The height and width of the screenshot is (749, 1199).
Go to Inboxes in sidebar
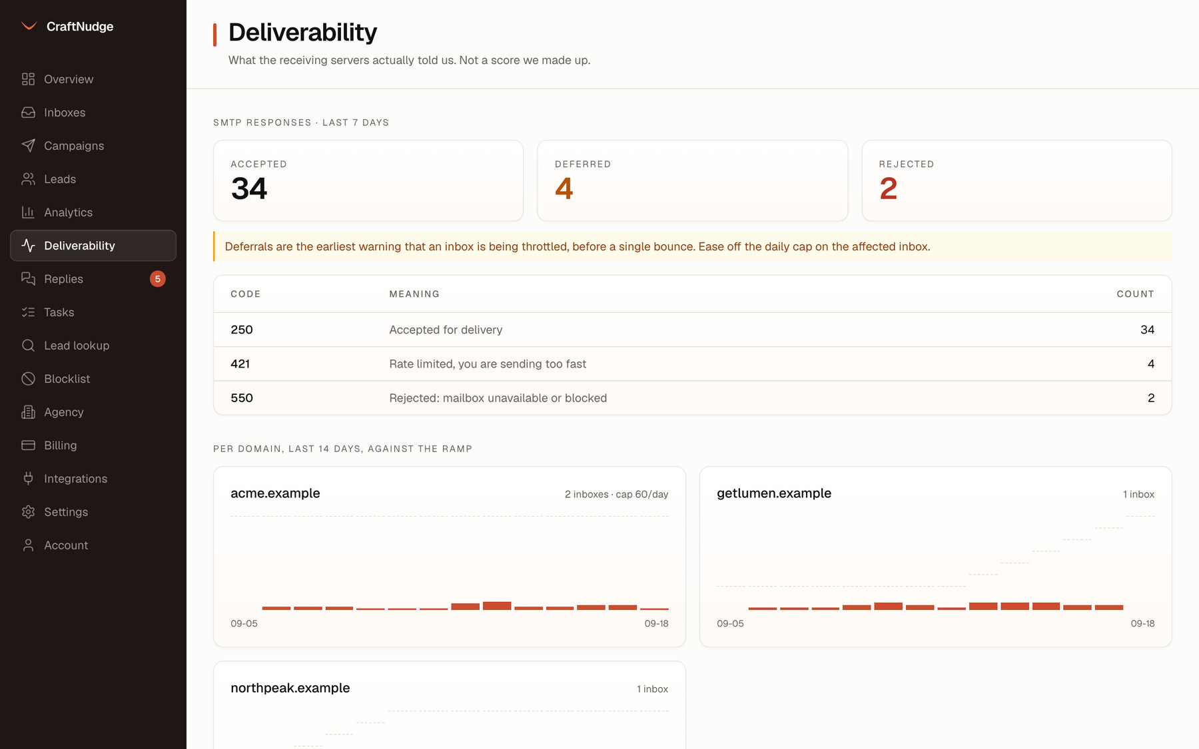coord(93,113)
